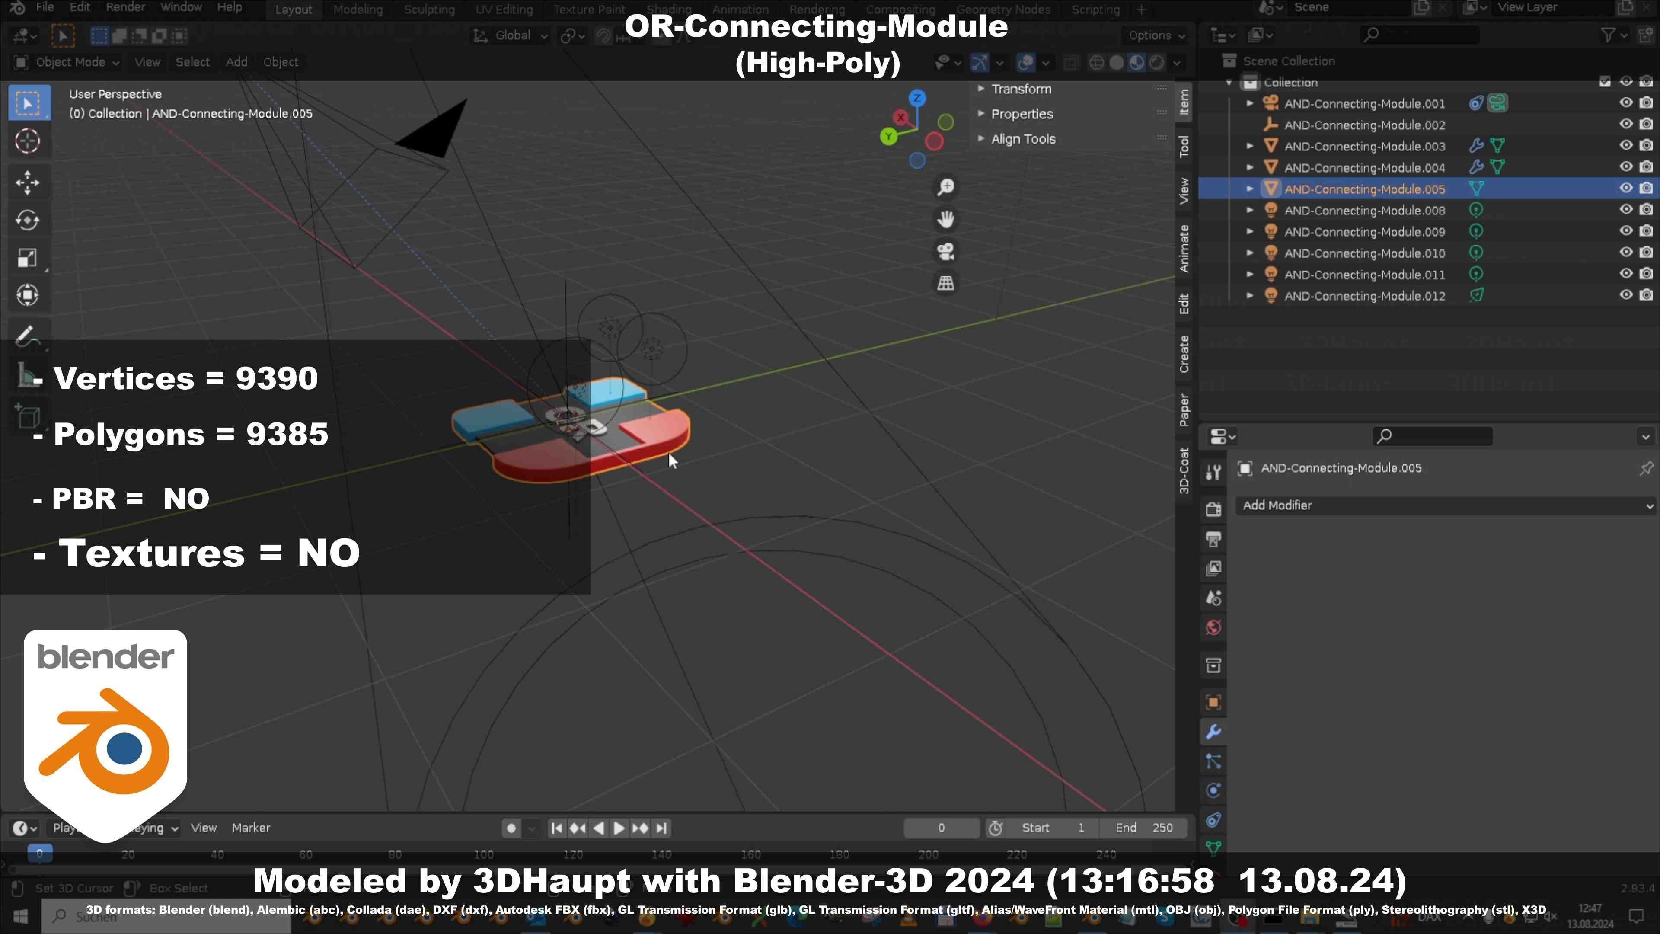The image size is (1660, 934).
Task: Open Physics properties tab icon
Action: (1213, 791)
